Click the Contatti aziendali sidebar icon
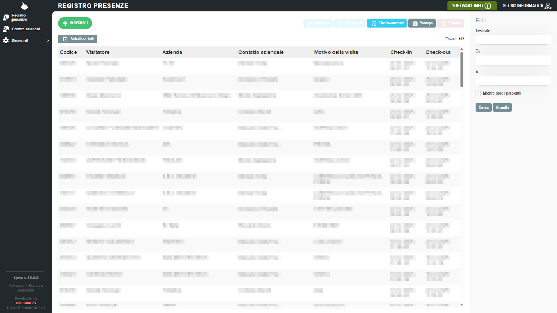This screenshot has height=313, width=557. coord(6,29)
